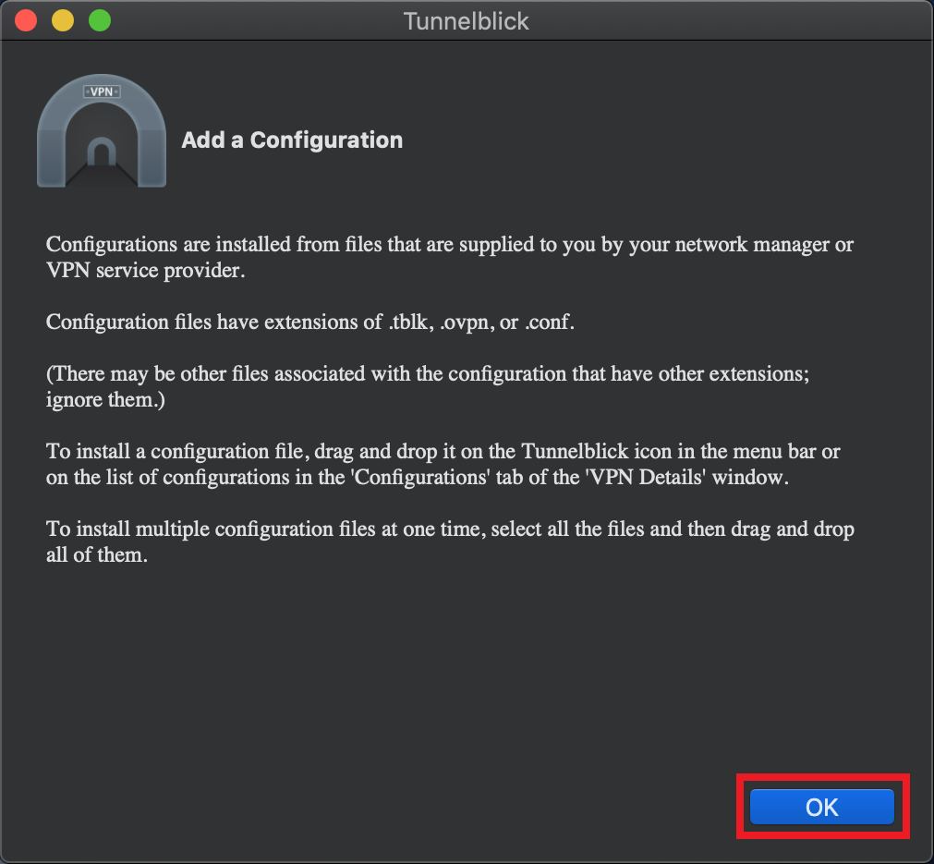Click the 'all of them.' final text line
The width and height of the screenshot is (934, 864).
tap(96, 555)
